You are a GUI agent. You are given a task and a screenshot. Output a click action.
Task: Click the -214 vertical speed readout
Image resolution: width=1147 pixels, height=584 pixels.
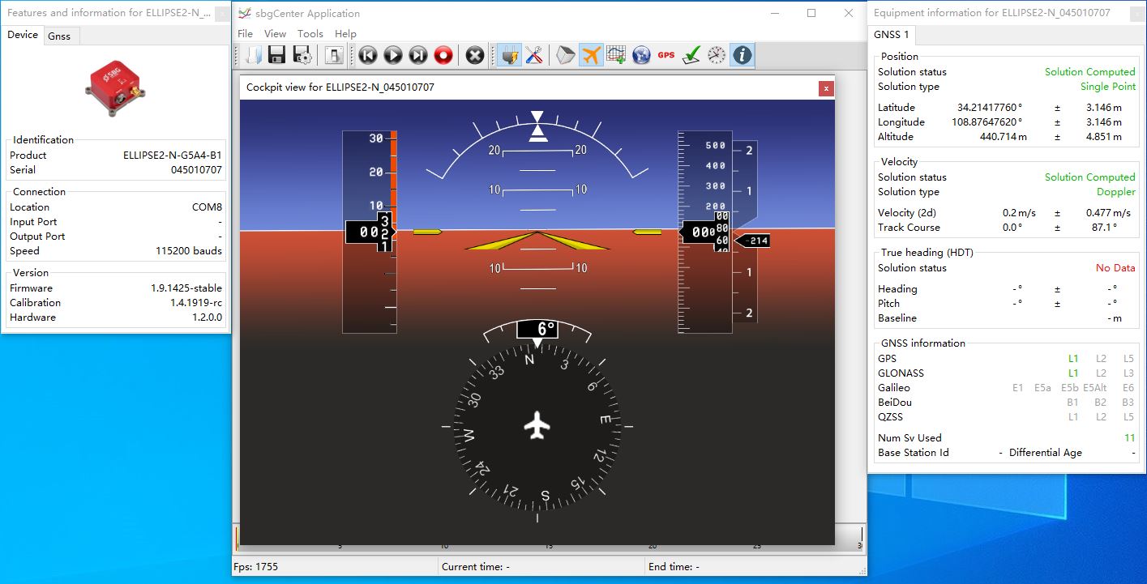click(752, 241)
